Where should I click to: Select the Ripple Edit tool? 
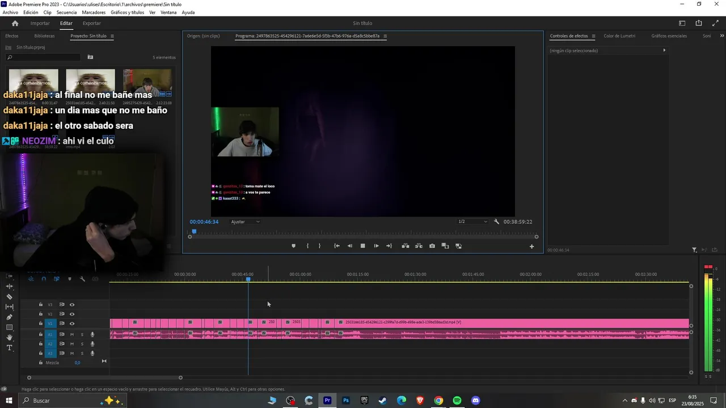(x=9, y=286)
